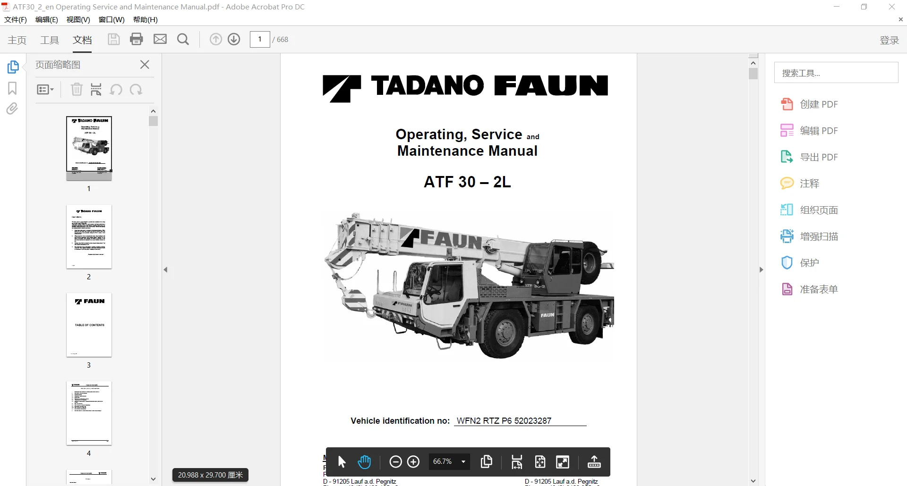Click the Print document icon
The image size is (907, 486).
137,39
